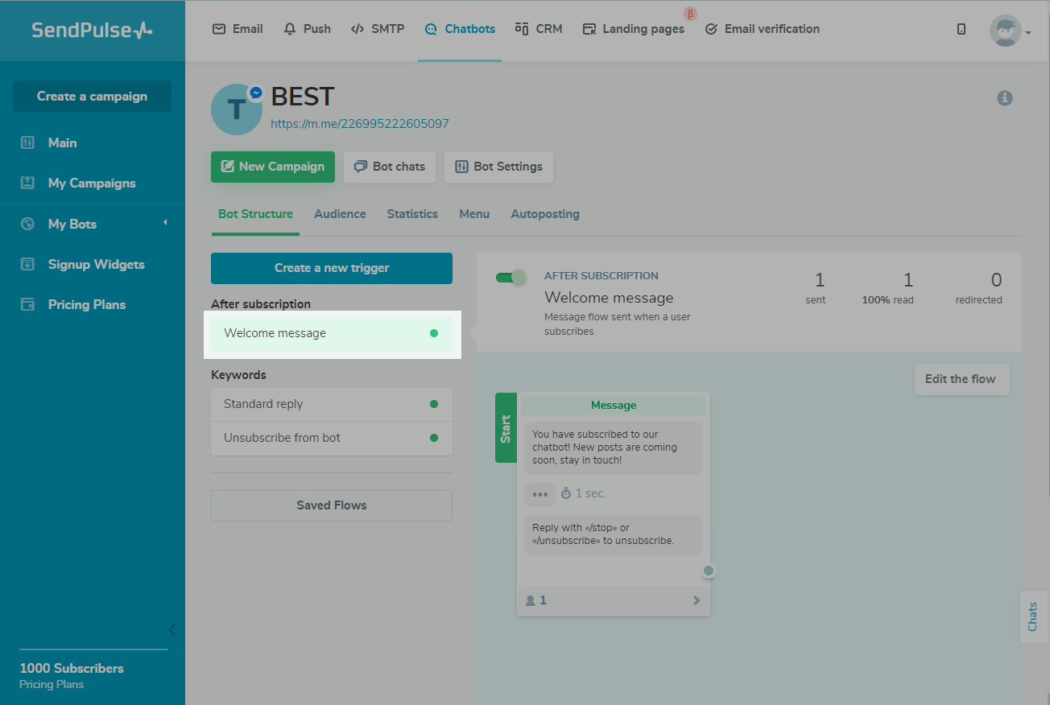Switch to the Audience tab

coord(340,214)
